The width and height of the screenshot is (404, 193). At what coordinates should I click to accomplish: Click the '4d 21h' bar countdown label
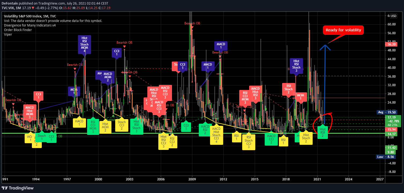(392, 125)
